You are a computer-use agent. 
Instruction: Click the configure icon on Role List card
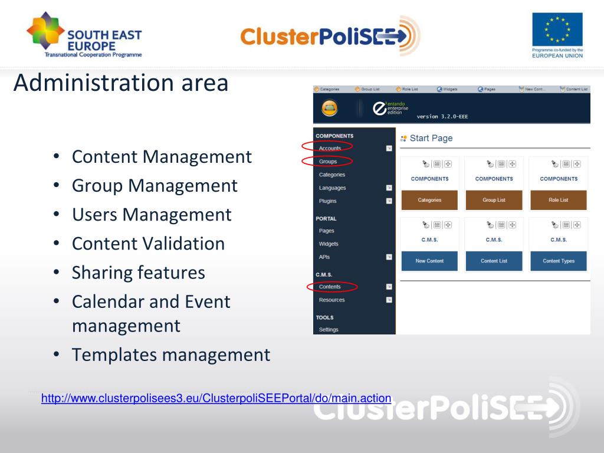click(566, 164)
